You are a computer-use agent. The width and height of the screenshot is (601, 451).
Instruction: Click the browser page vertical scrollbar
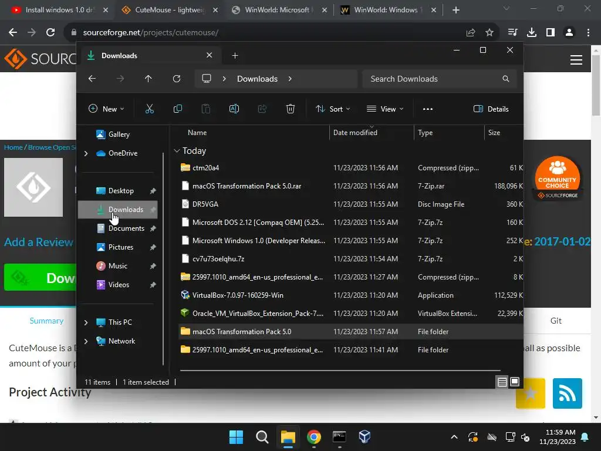(x=596, y=85)
